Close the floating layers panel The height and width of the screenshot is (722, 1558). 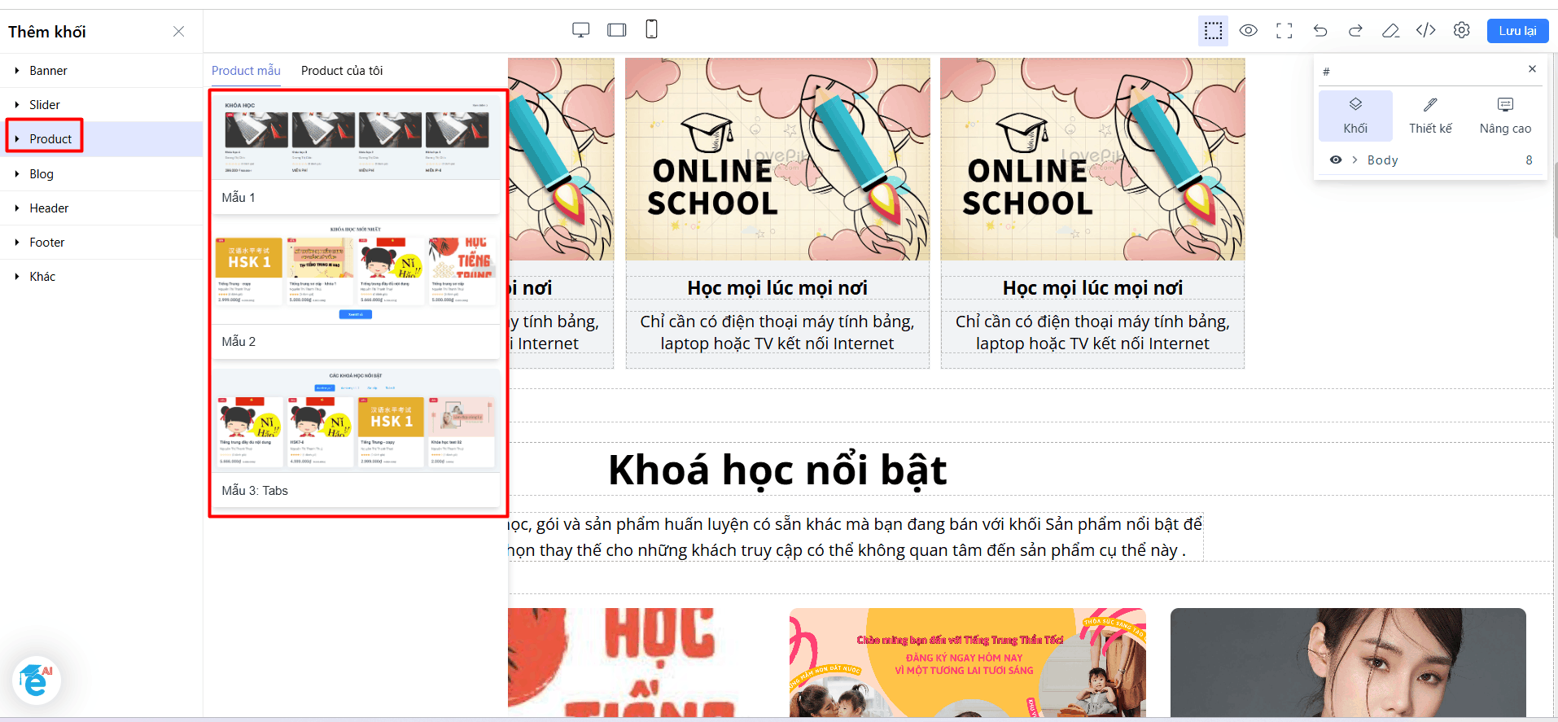pos(1532,69)
